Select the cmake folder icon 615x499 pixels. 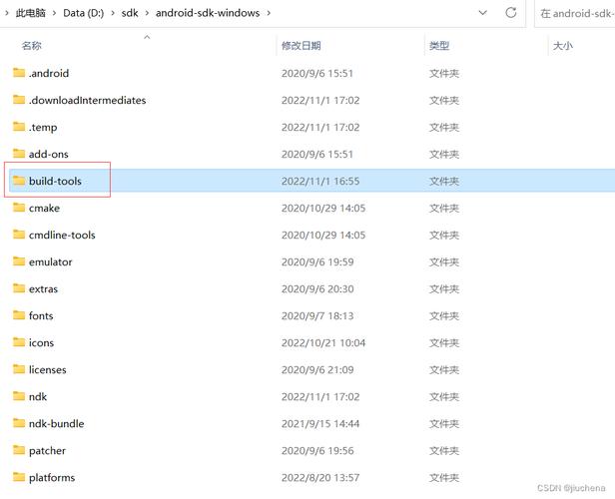[18, 208]
